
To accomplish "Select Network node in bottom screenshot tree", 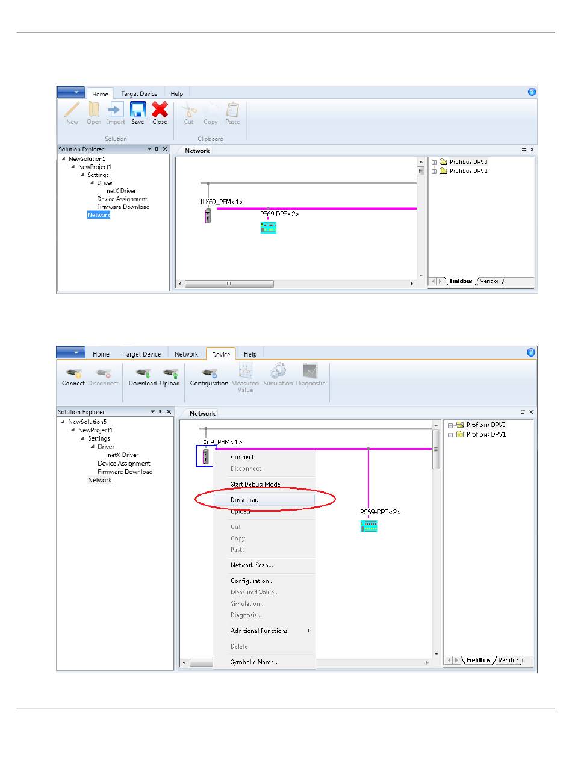I will coord(100,480).
